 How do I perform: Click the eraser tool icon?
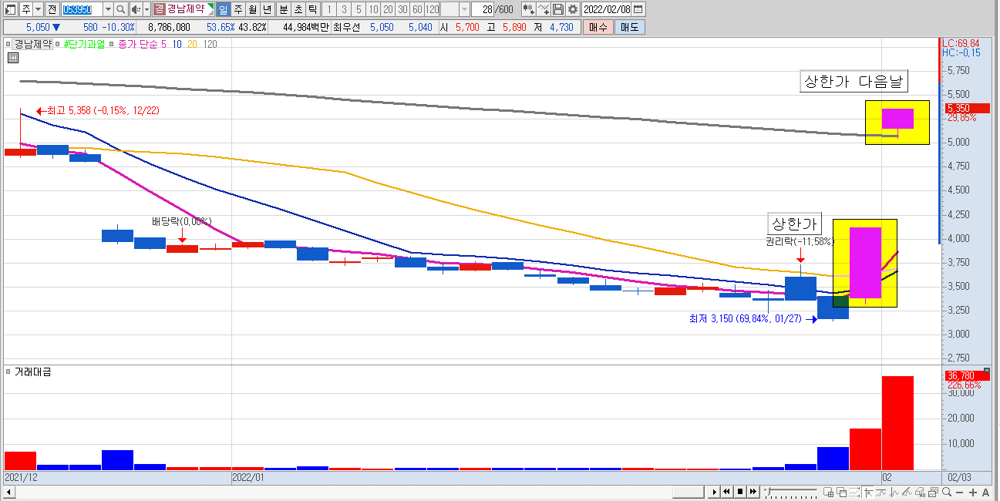[921, 493]
